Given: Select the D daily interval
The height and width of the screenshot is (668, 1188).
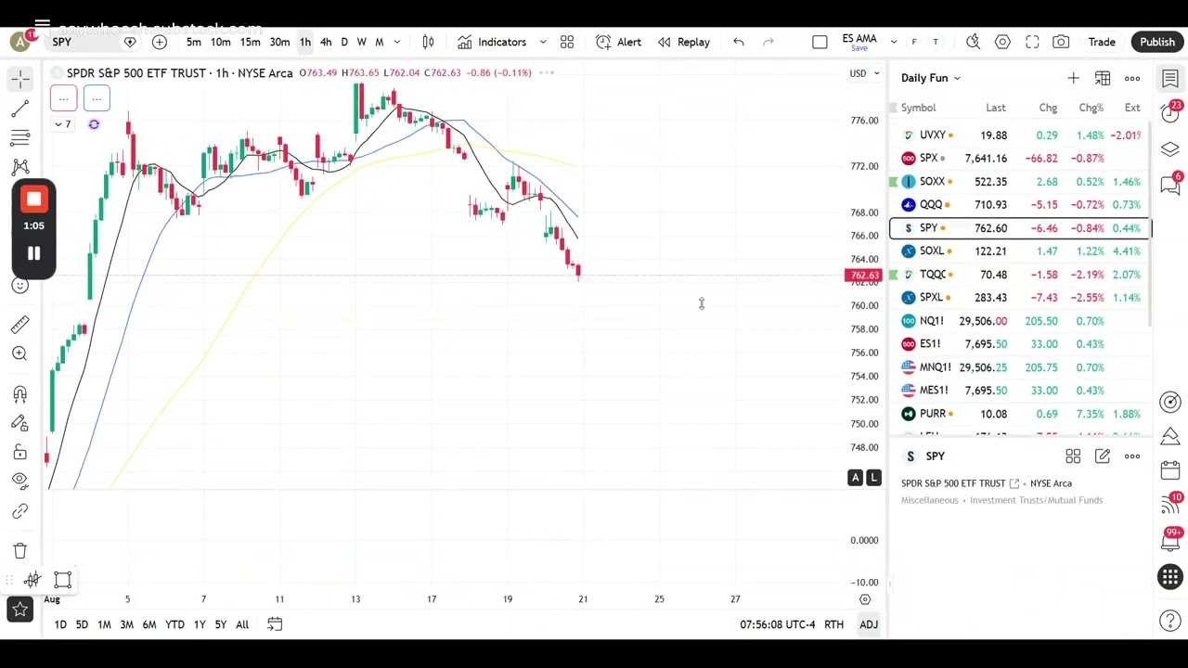Looking at the screenshot, I should tap(344, 42).
